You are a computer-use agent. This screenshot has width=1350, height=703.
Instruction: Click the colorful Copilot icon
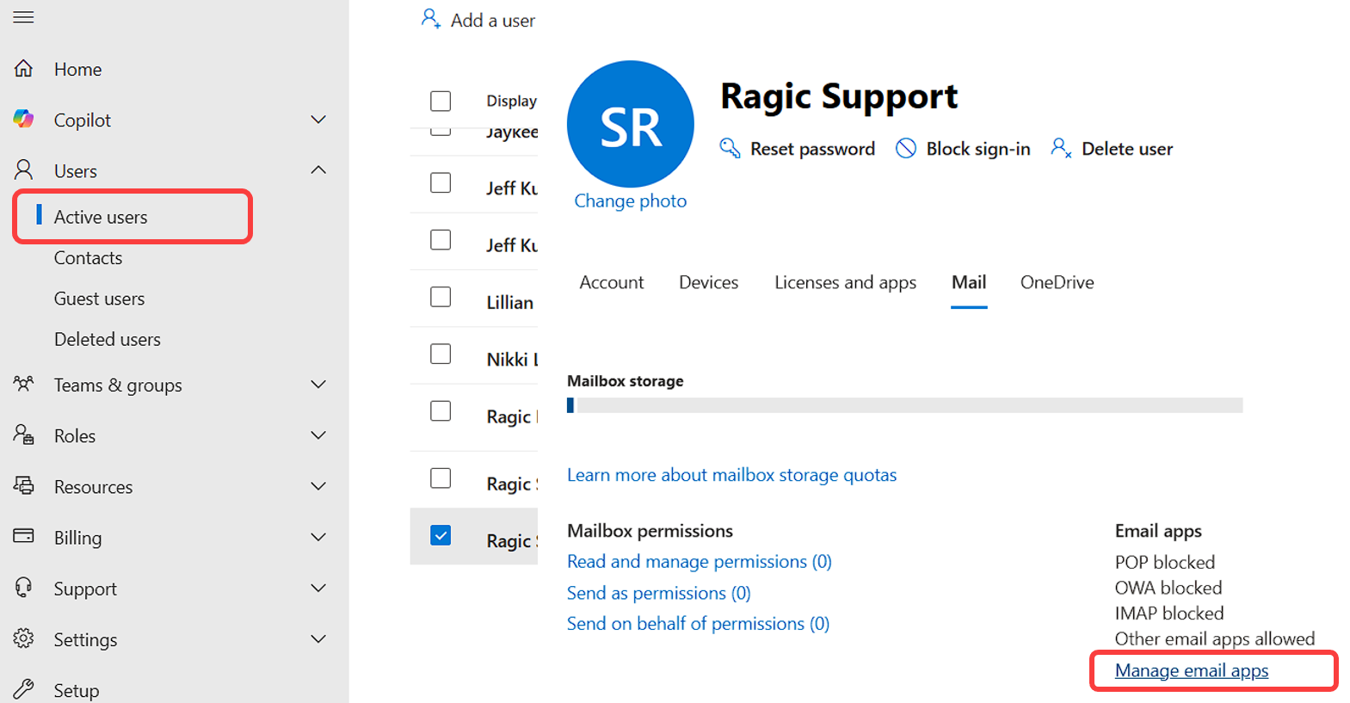(24, 120)
